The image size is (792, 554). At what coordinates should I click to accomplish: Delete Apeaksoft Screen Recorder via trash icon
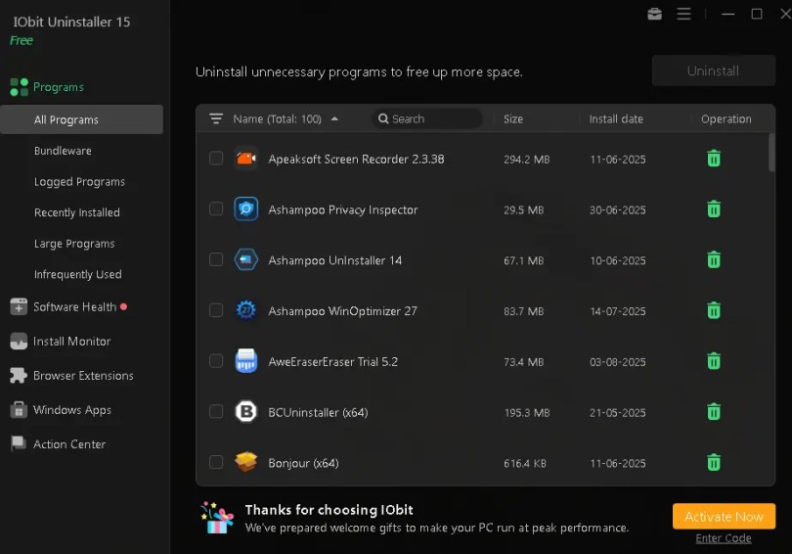coord(713,159)
